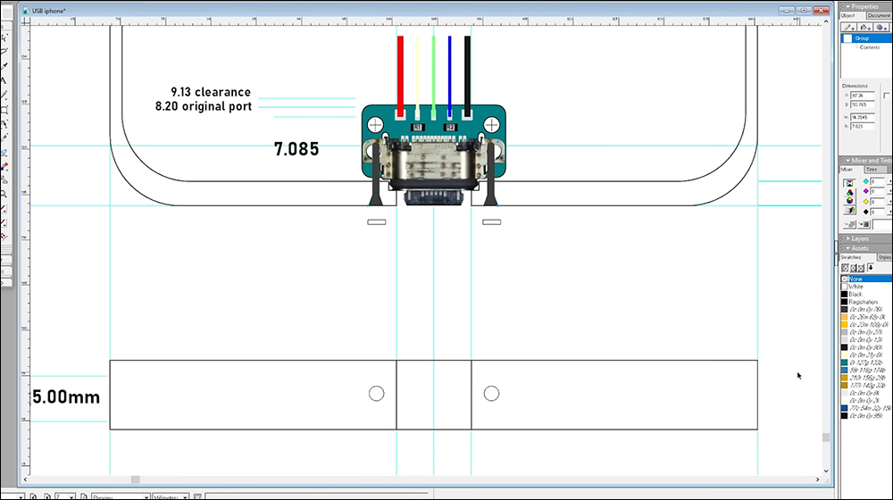The width and height of the screenshot is (893, 500).
Task: Select the Contents item under Group
Action: tap(870, 47)
